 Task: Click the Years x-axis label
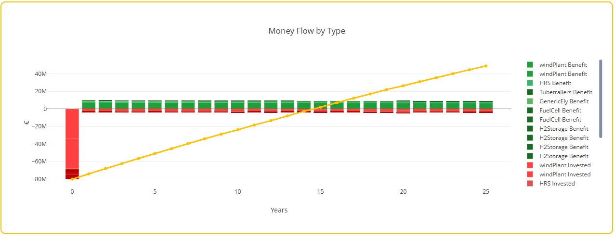(279, 210)
